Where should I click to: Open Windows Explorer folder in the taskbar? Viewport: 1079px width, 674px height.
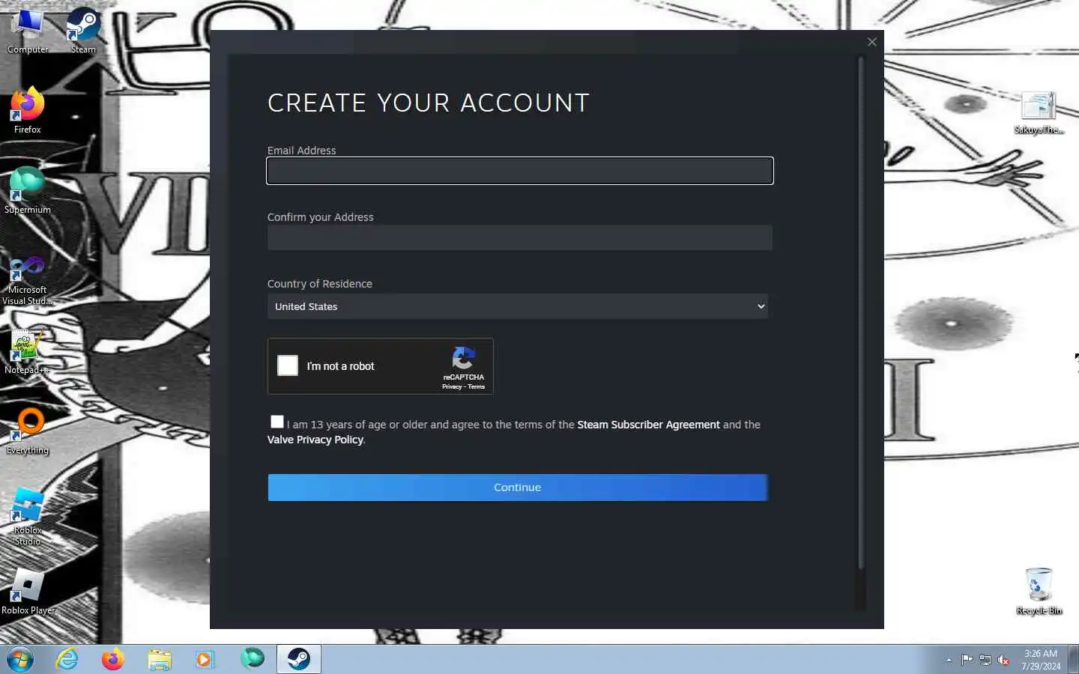(159, 659)
